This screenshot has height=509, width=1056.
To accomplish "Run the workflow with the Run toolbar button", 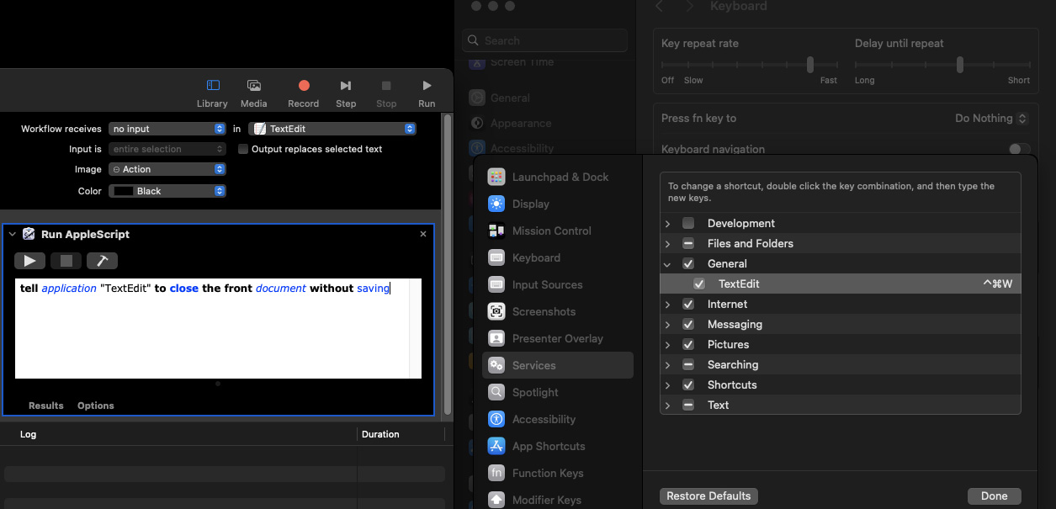I will (x=427, y=93).
